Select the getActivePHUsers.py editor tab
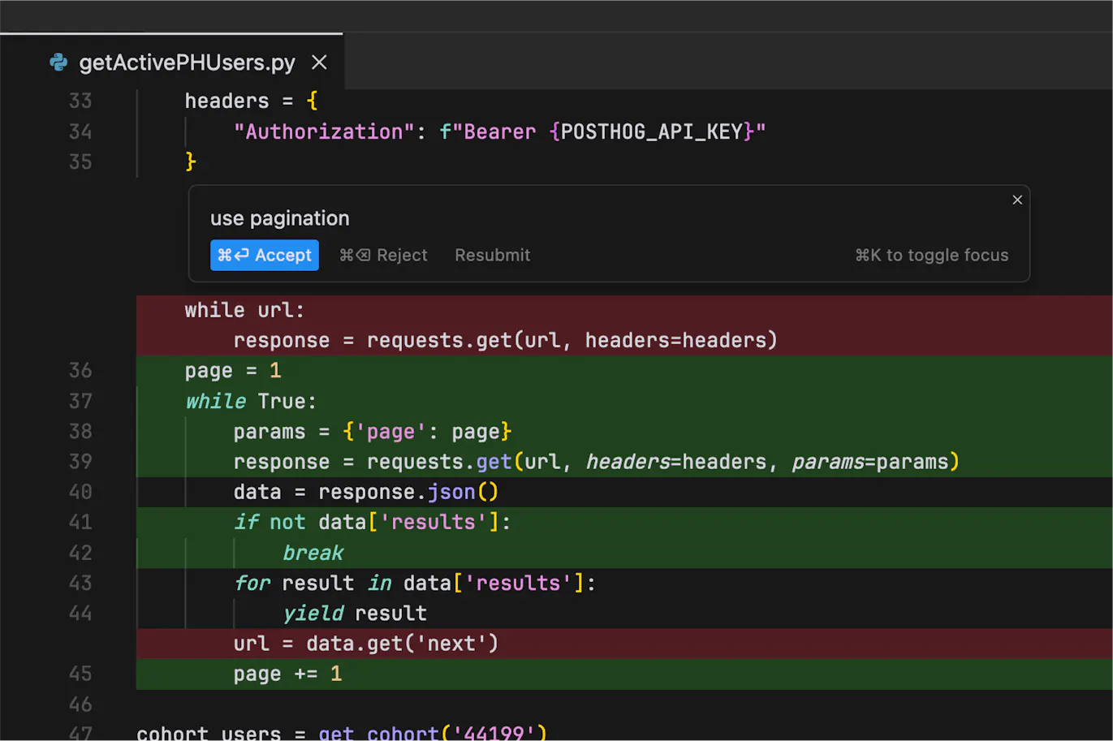The width and height of the screenshot is (1113, 741). click(187, 62)
